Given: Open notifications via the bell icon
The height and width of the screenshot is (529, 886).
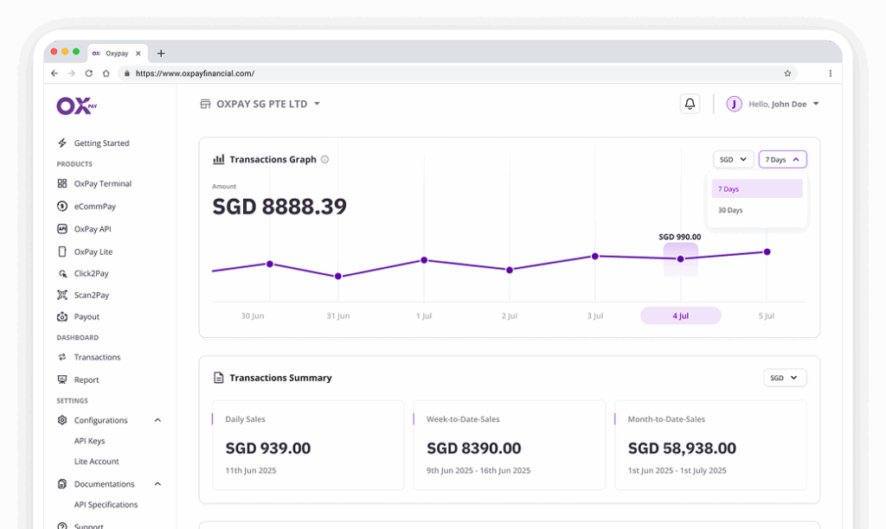Looking at the screenshot, I should pyautogui.click(x=689, y=104).
